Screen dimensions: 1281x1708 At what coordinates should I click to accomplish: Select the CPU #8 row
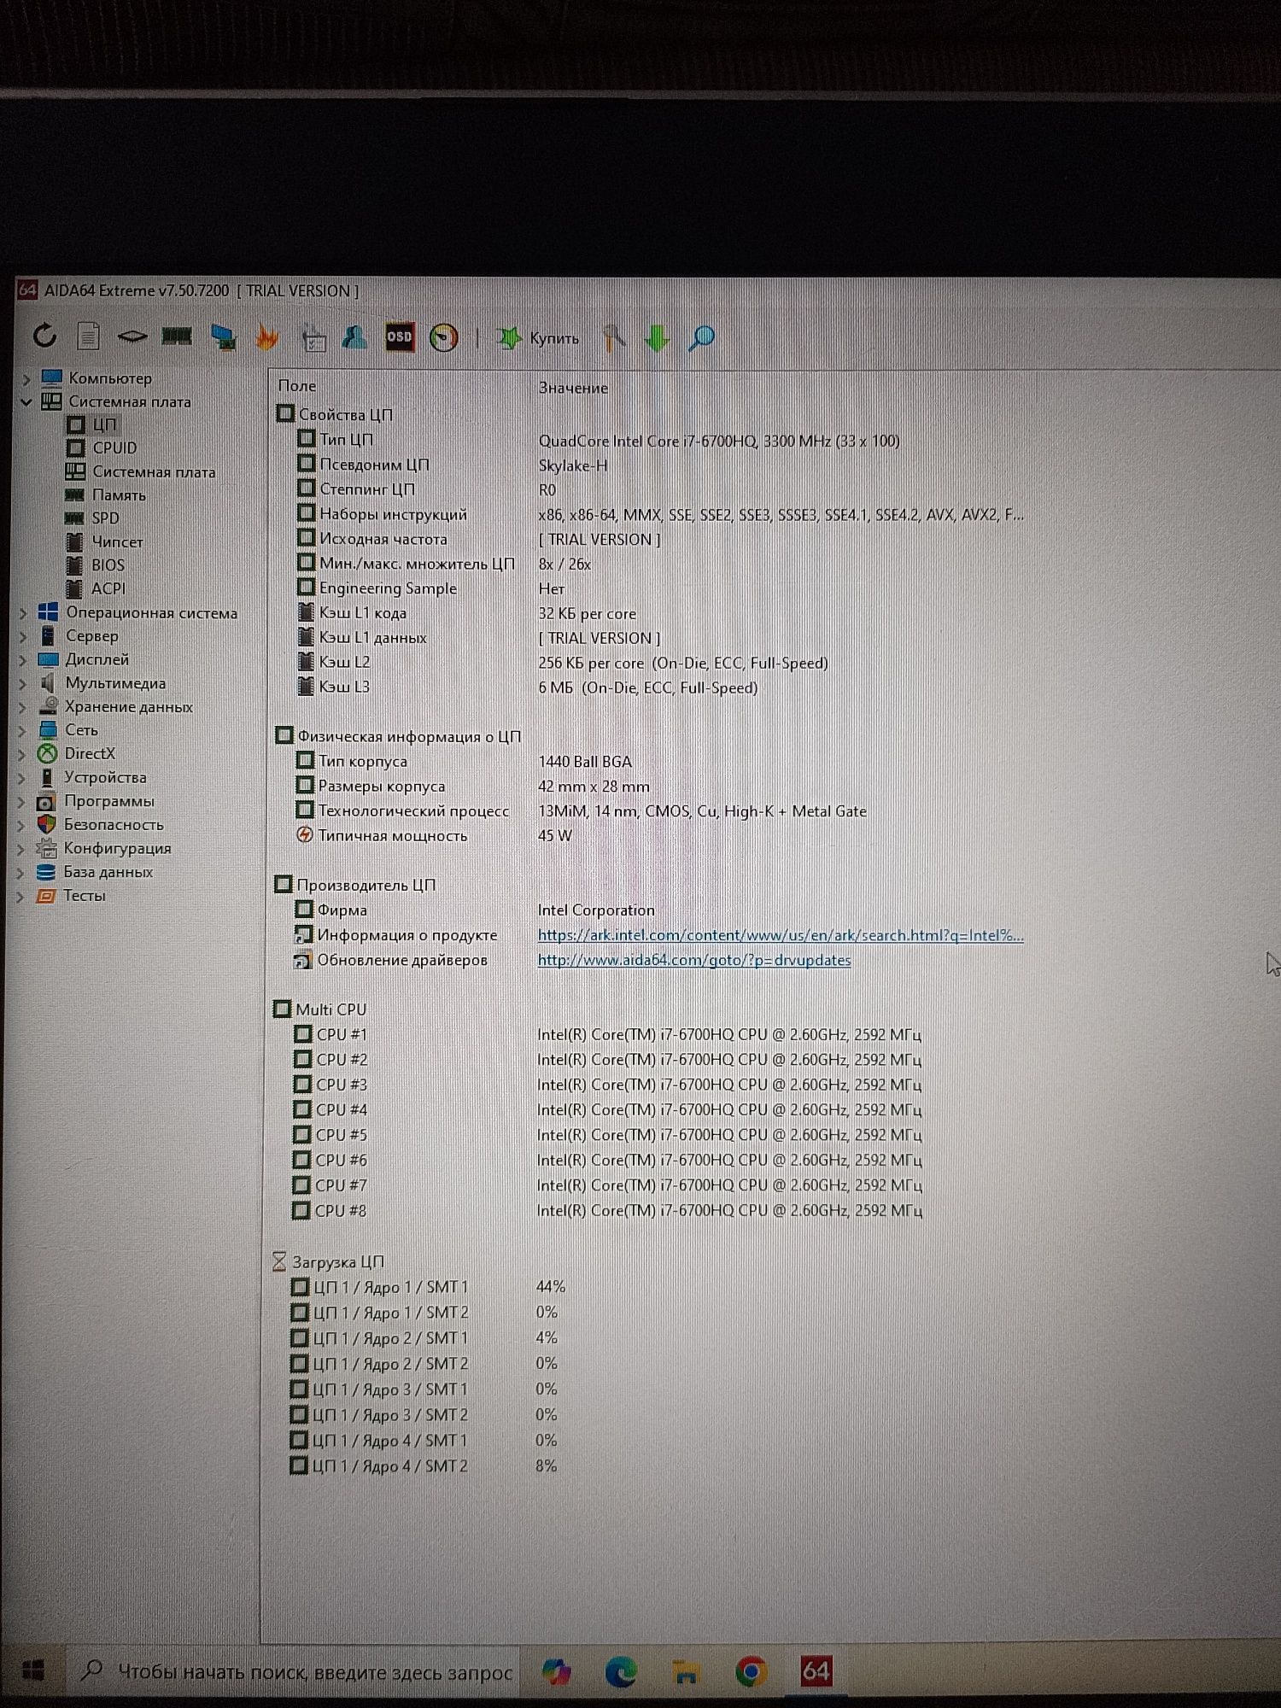(607, 1210)
